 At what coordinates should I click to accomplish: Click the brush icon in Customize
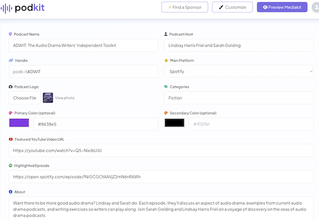(x=221, y=7)
